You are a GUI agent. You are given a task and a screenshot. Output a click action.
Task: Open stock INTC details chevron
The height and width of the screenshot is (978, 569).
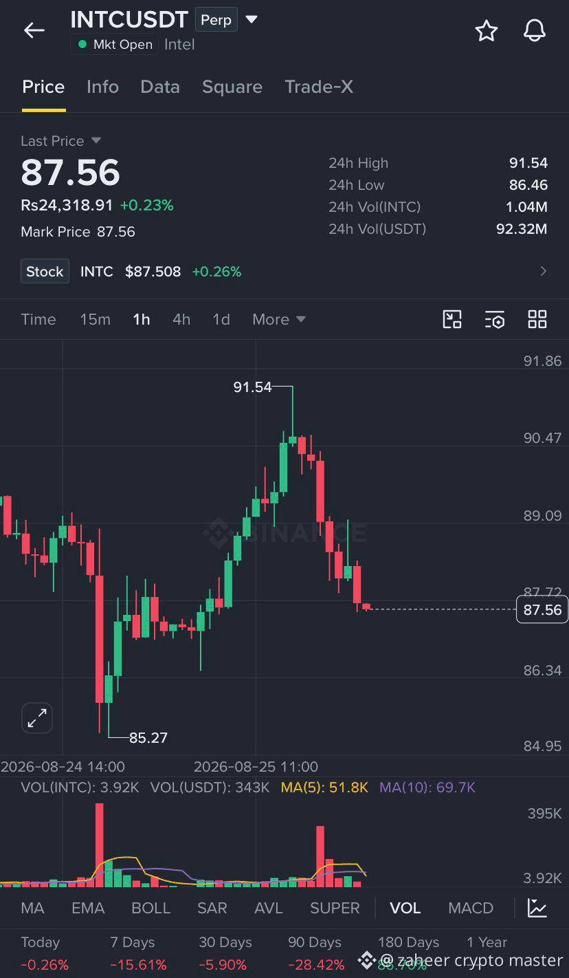pyautogui.click(x=543, y=271)
